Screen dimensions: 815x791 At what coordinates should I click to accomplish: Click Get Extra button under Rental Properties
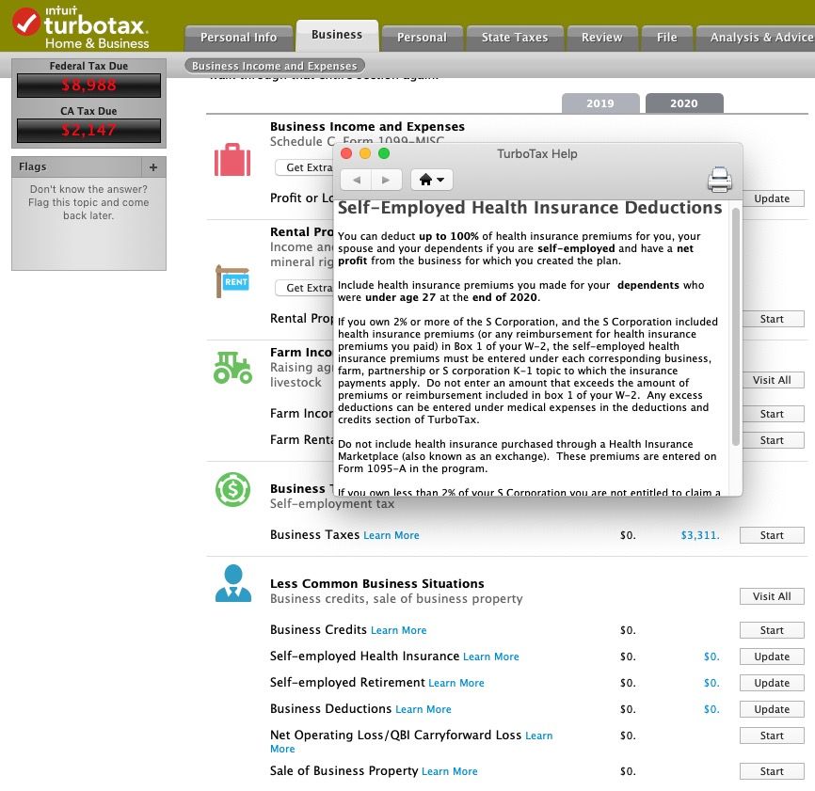pyautogui.click(x=305, y=288)
